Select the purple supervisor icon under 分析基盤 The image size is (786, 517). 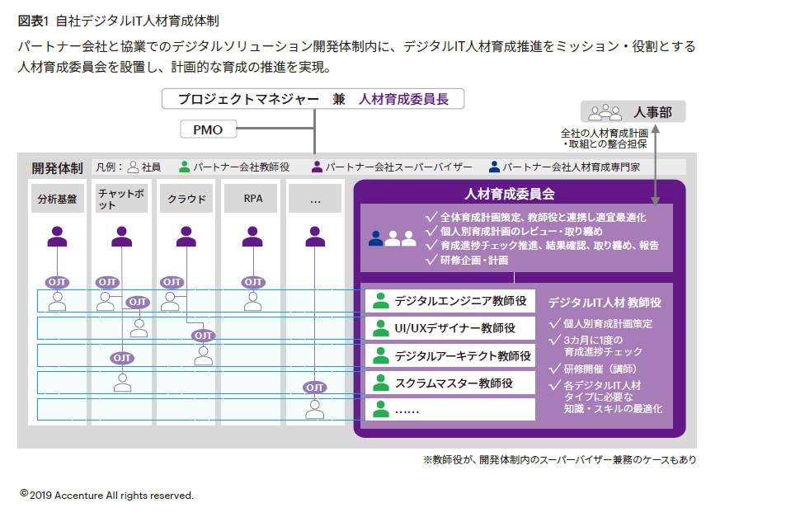tap(57, 237)
